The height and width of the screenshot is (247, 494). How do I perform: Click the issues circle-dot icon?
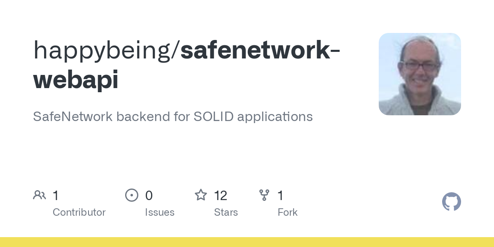(132, 195)
